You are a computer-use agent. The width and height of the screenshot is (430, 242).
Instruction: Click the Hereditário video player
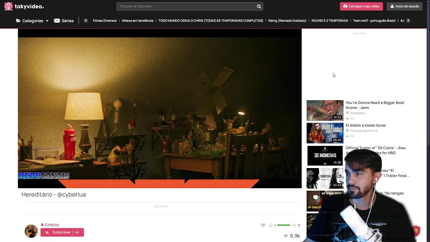coord(160,108)
